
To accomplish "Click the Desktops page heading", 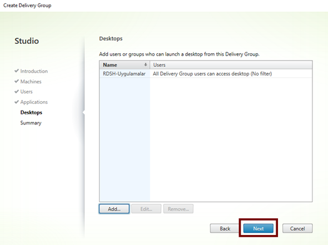I will click(x=111, y=39).
